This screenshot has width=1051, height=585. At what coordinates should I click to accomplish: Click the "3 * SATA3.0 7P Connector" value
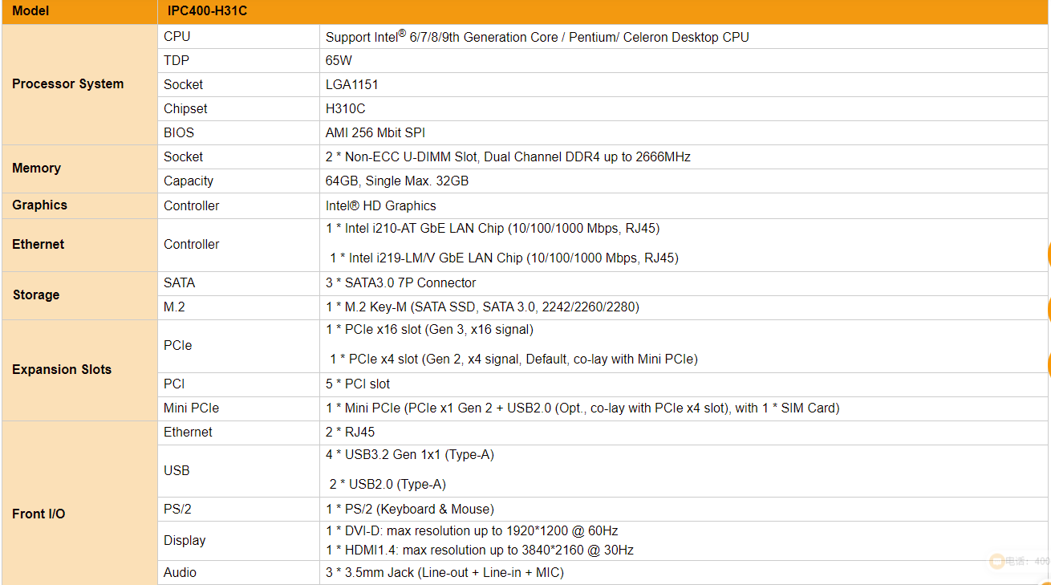401,282
